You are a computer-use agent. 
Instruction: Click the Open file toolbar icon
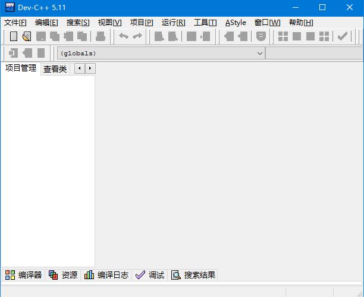[27, 36]
